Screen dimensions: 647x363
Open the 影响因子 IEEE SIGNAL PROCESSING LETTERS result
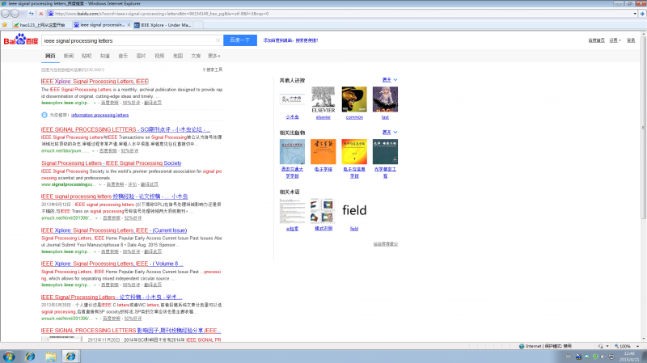[131, 331]
